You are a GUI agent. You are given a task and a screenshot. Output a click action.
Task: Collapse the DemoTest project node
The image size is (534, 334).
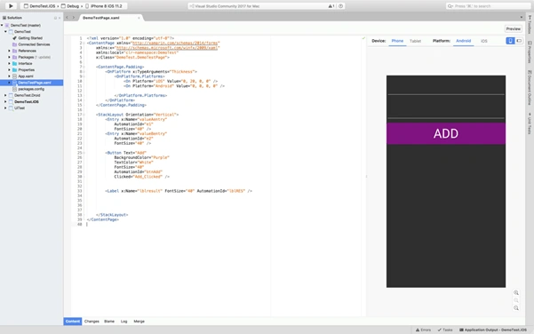click(5, 32)
